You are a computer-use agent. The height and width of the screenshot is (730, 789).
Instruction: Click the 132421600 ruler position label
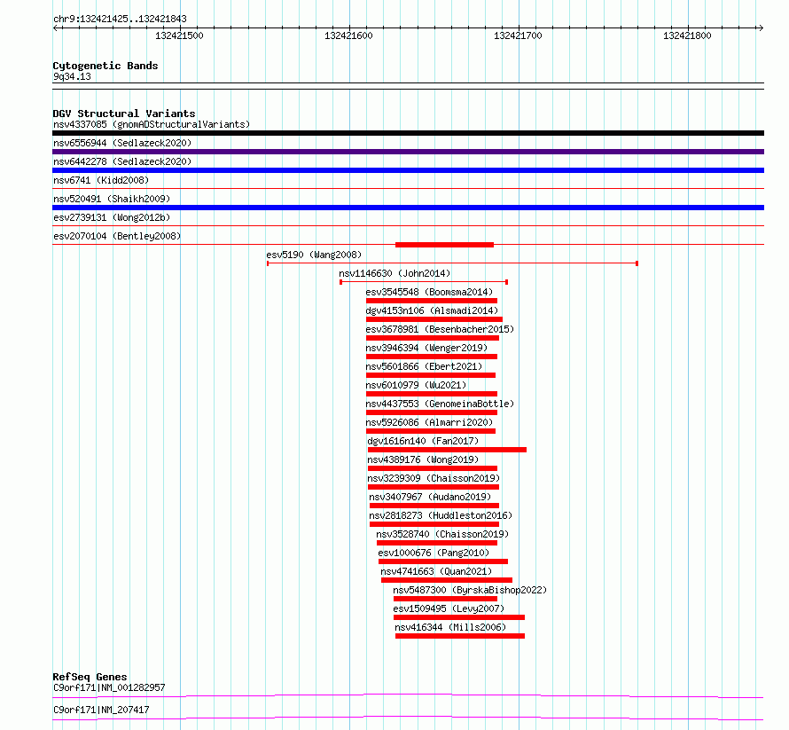[x=348, y=35]
